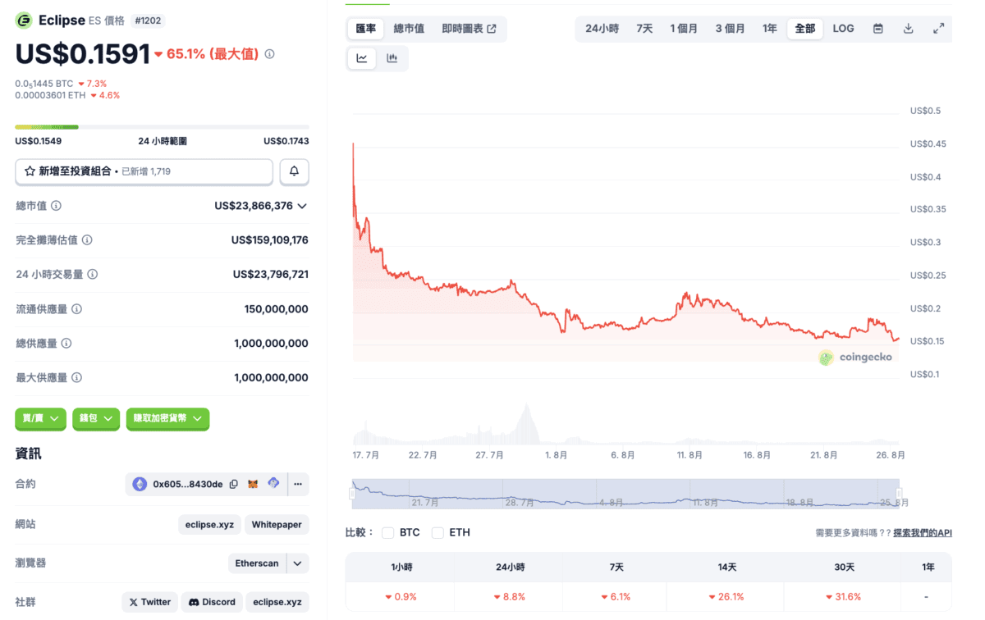Open the eclipse.xyz website link
This screenshot has width=985, height=620.
pyautogui.click(x=208, y=525)
